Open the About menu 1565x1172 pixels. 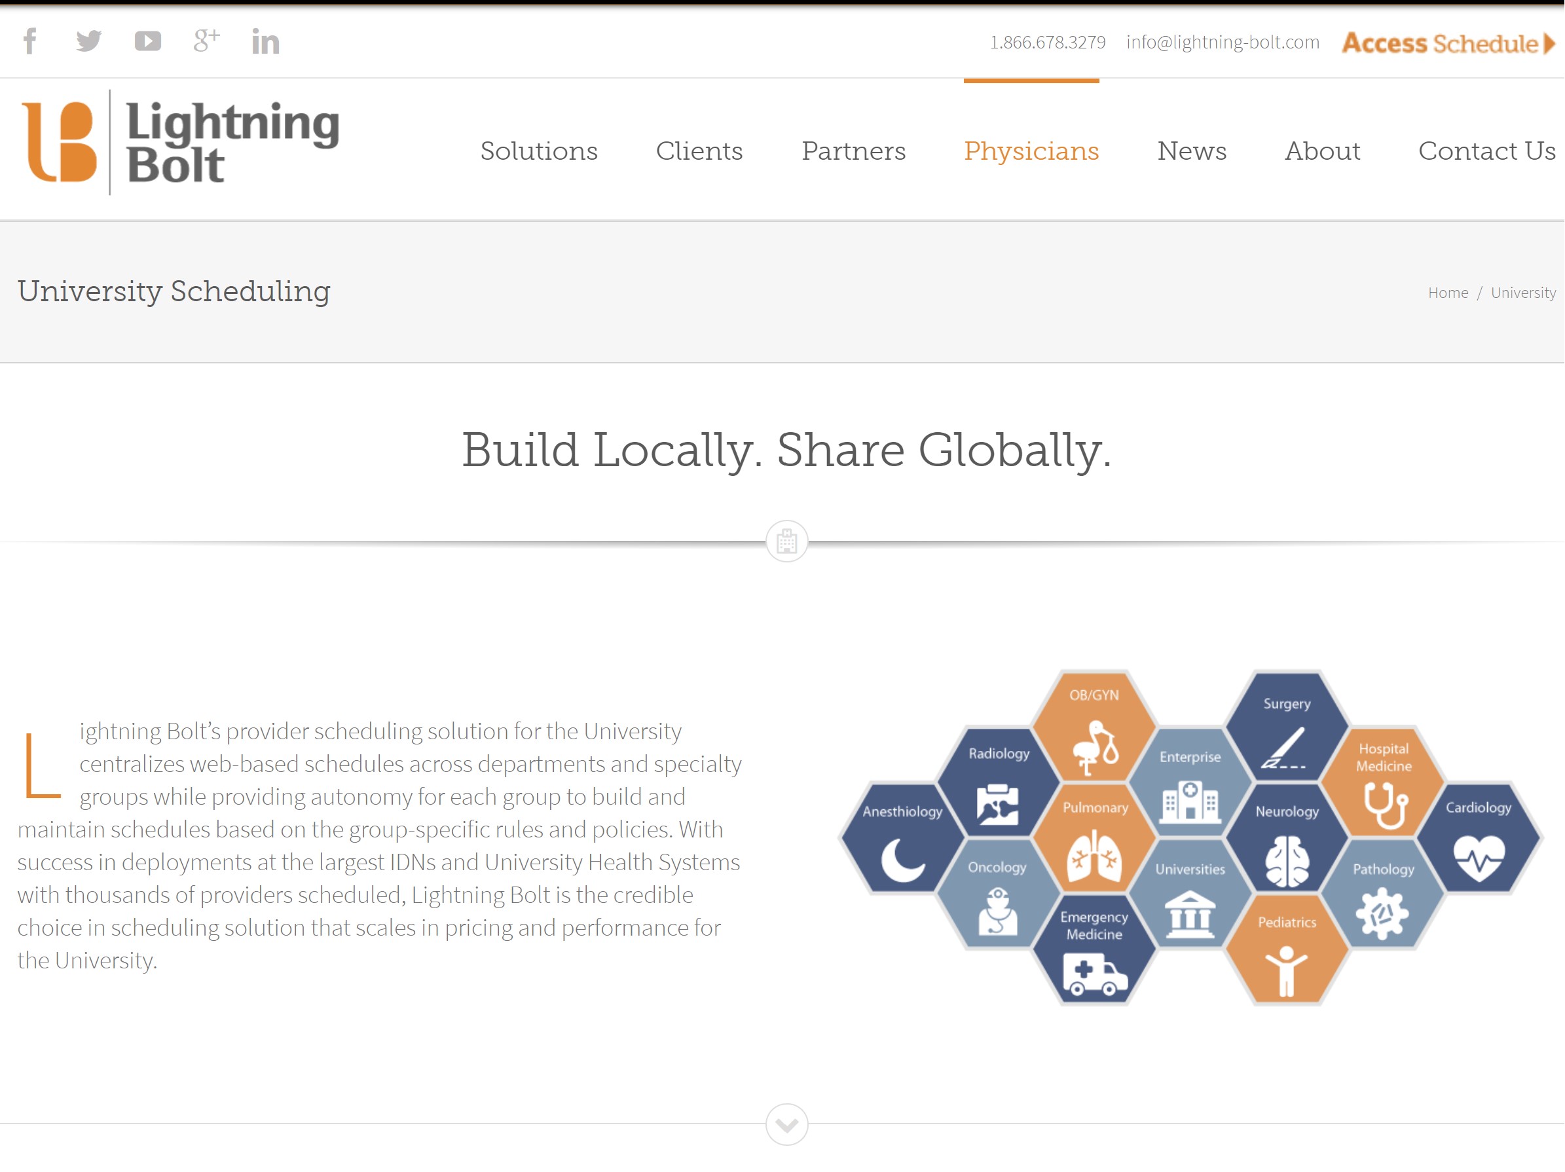(x=1322, y=151)
